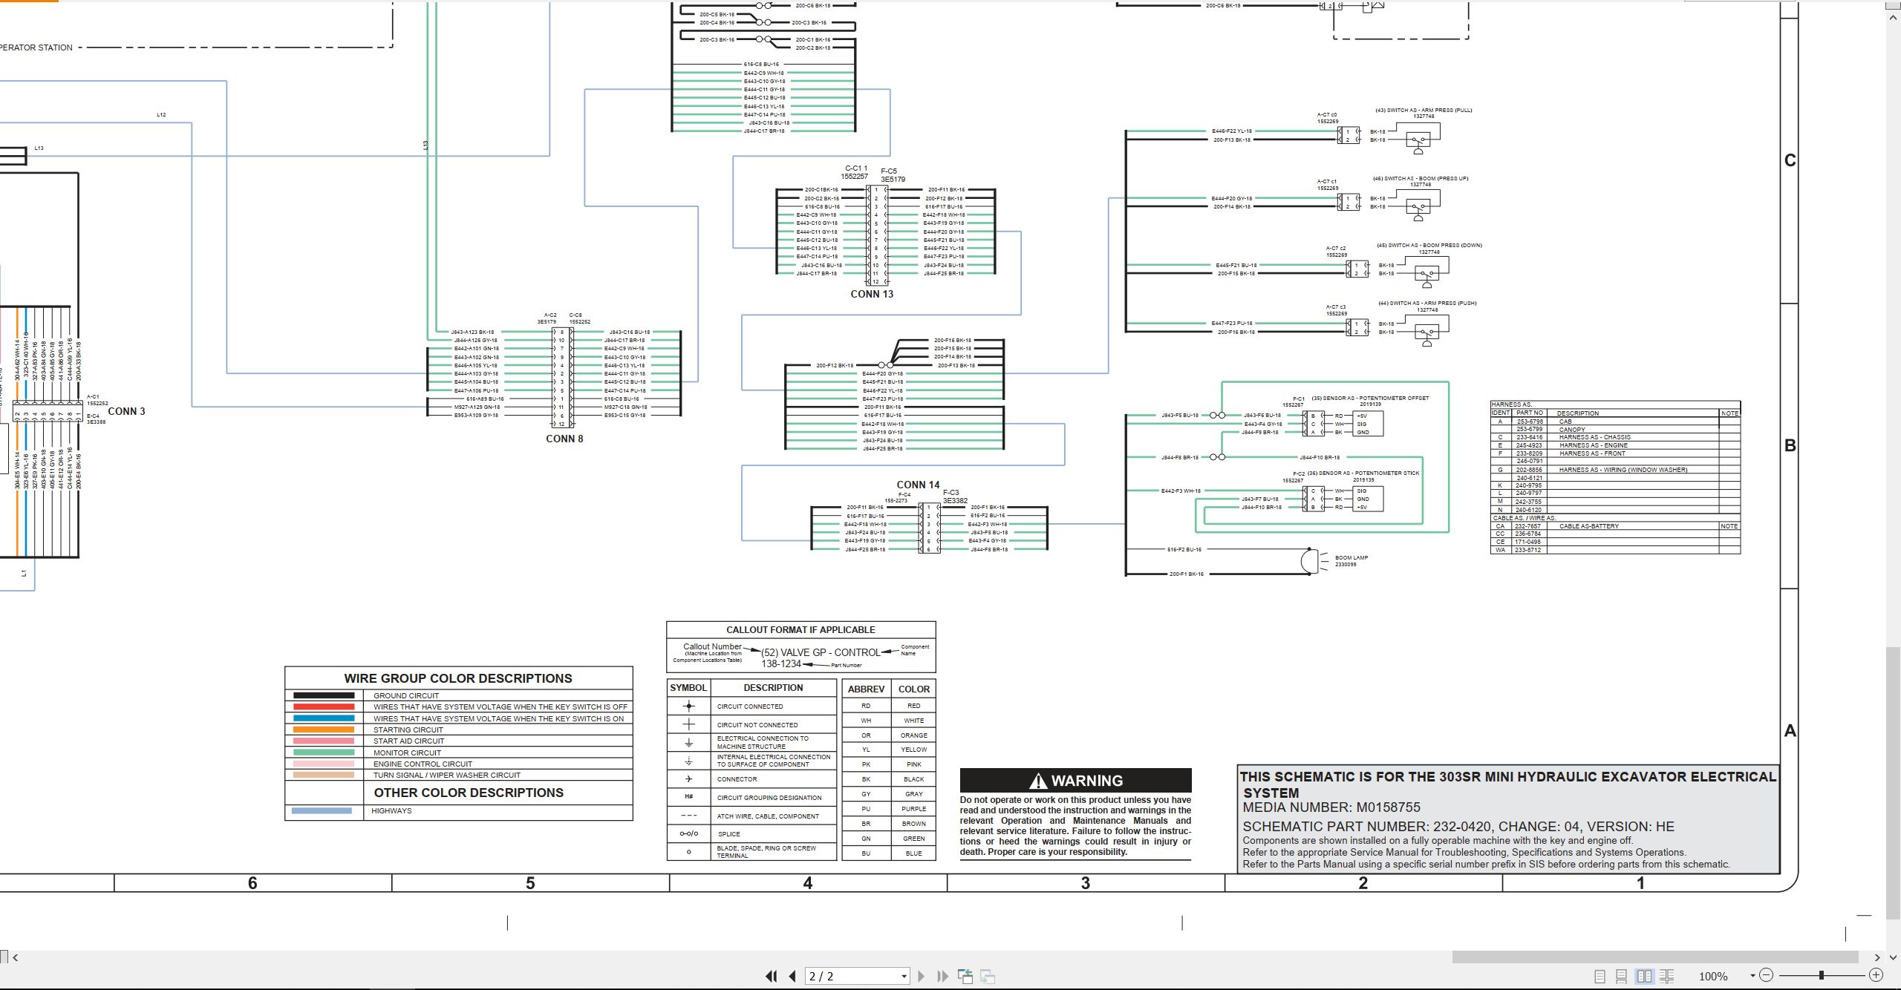Open the zoom level dropdown arrow
This screenshot has height=990, width=1901.
(x=1752, y=976)
